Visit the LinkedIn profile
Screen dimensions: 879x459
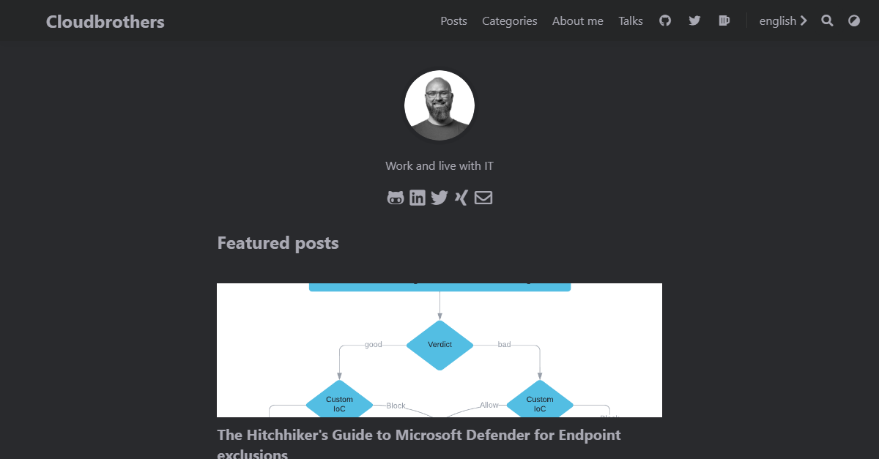pos(418,198)
